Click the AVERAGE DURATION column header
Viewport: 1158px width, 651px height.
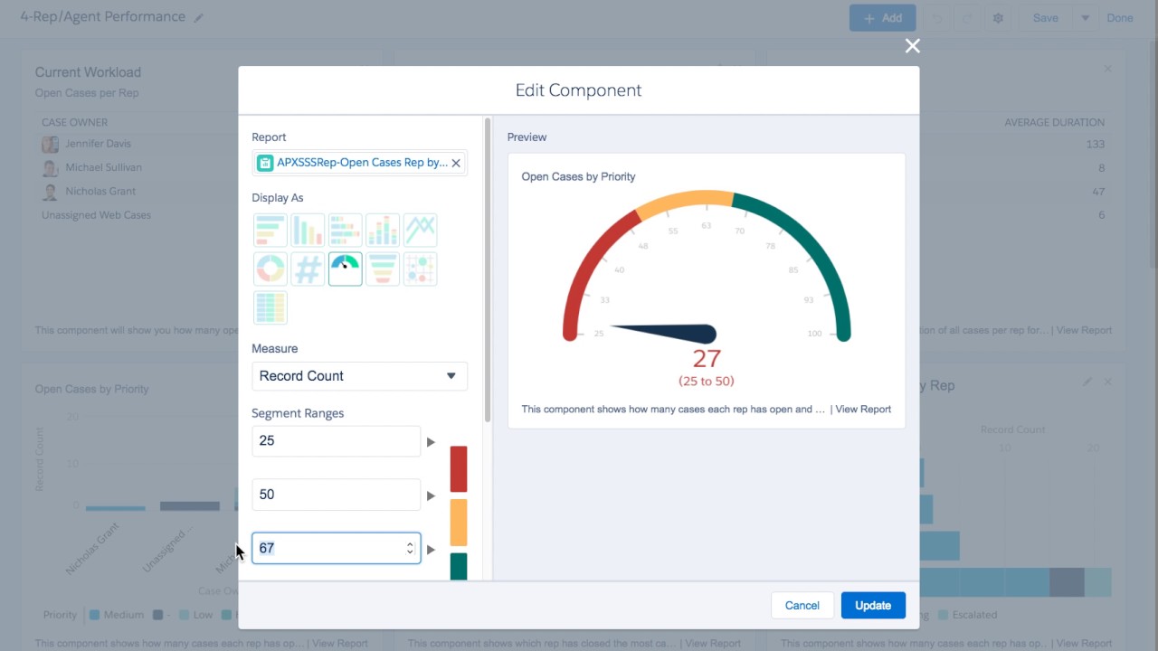point(1054,122)
